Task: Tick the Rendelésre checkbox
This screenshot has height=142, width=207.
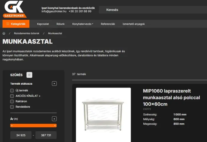Action: [12, 107]
